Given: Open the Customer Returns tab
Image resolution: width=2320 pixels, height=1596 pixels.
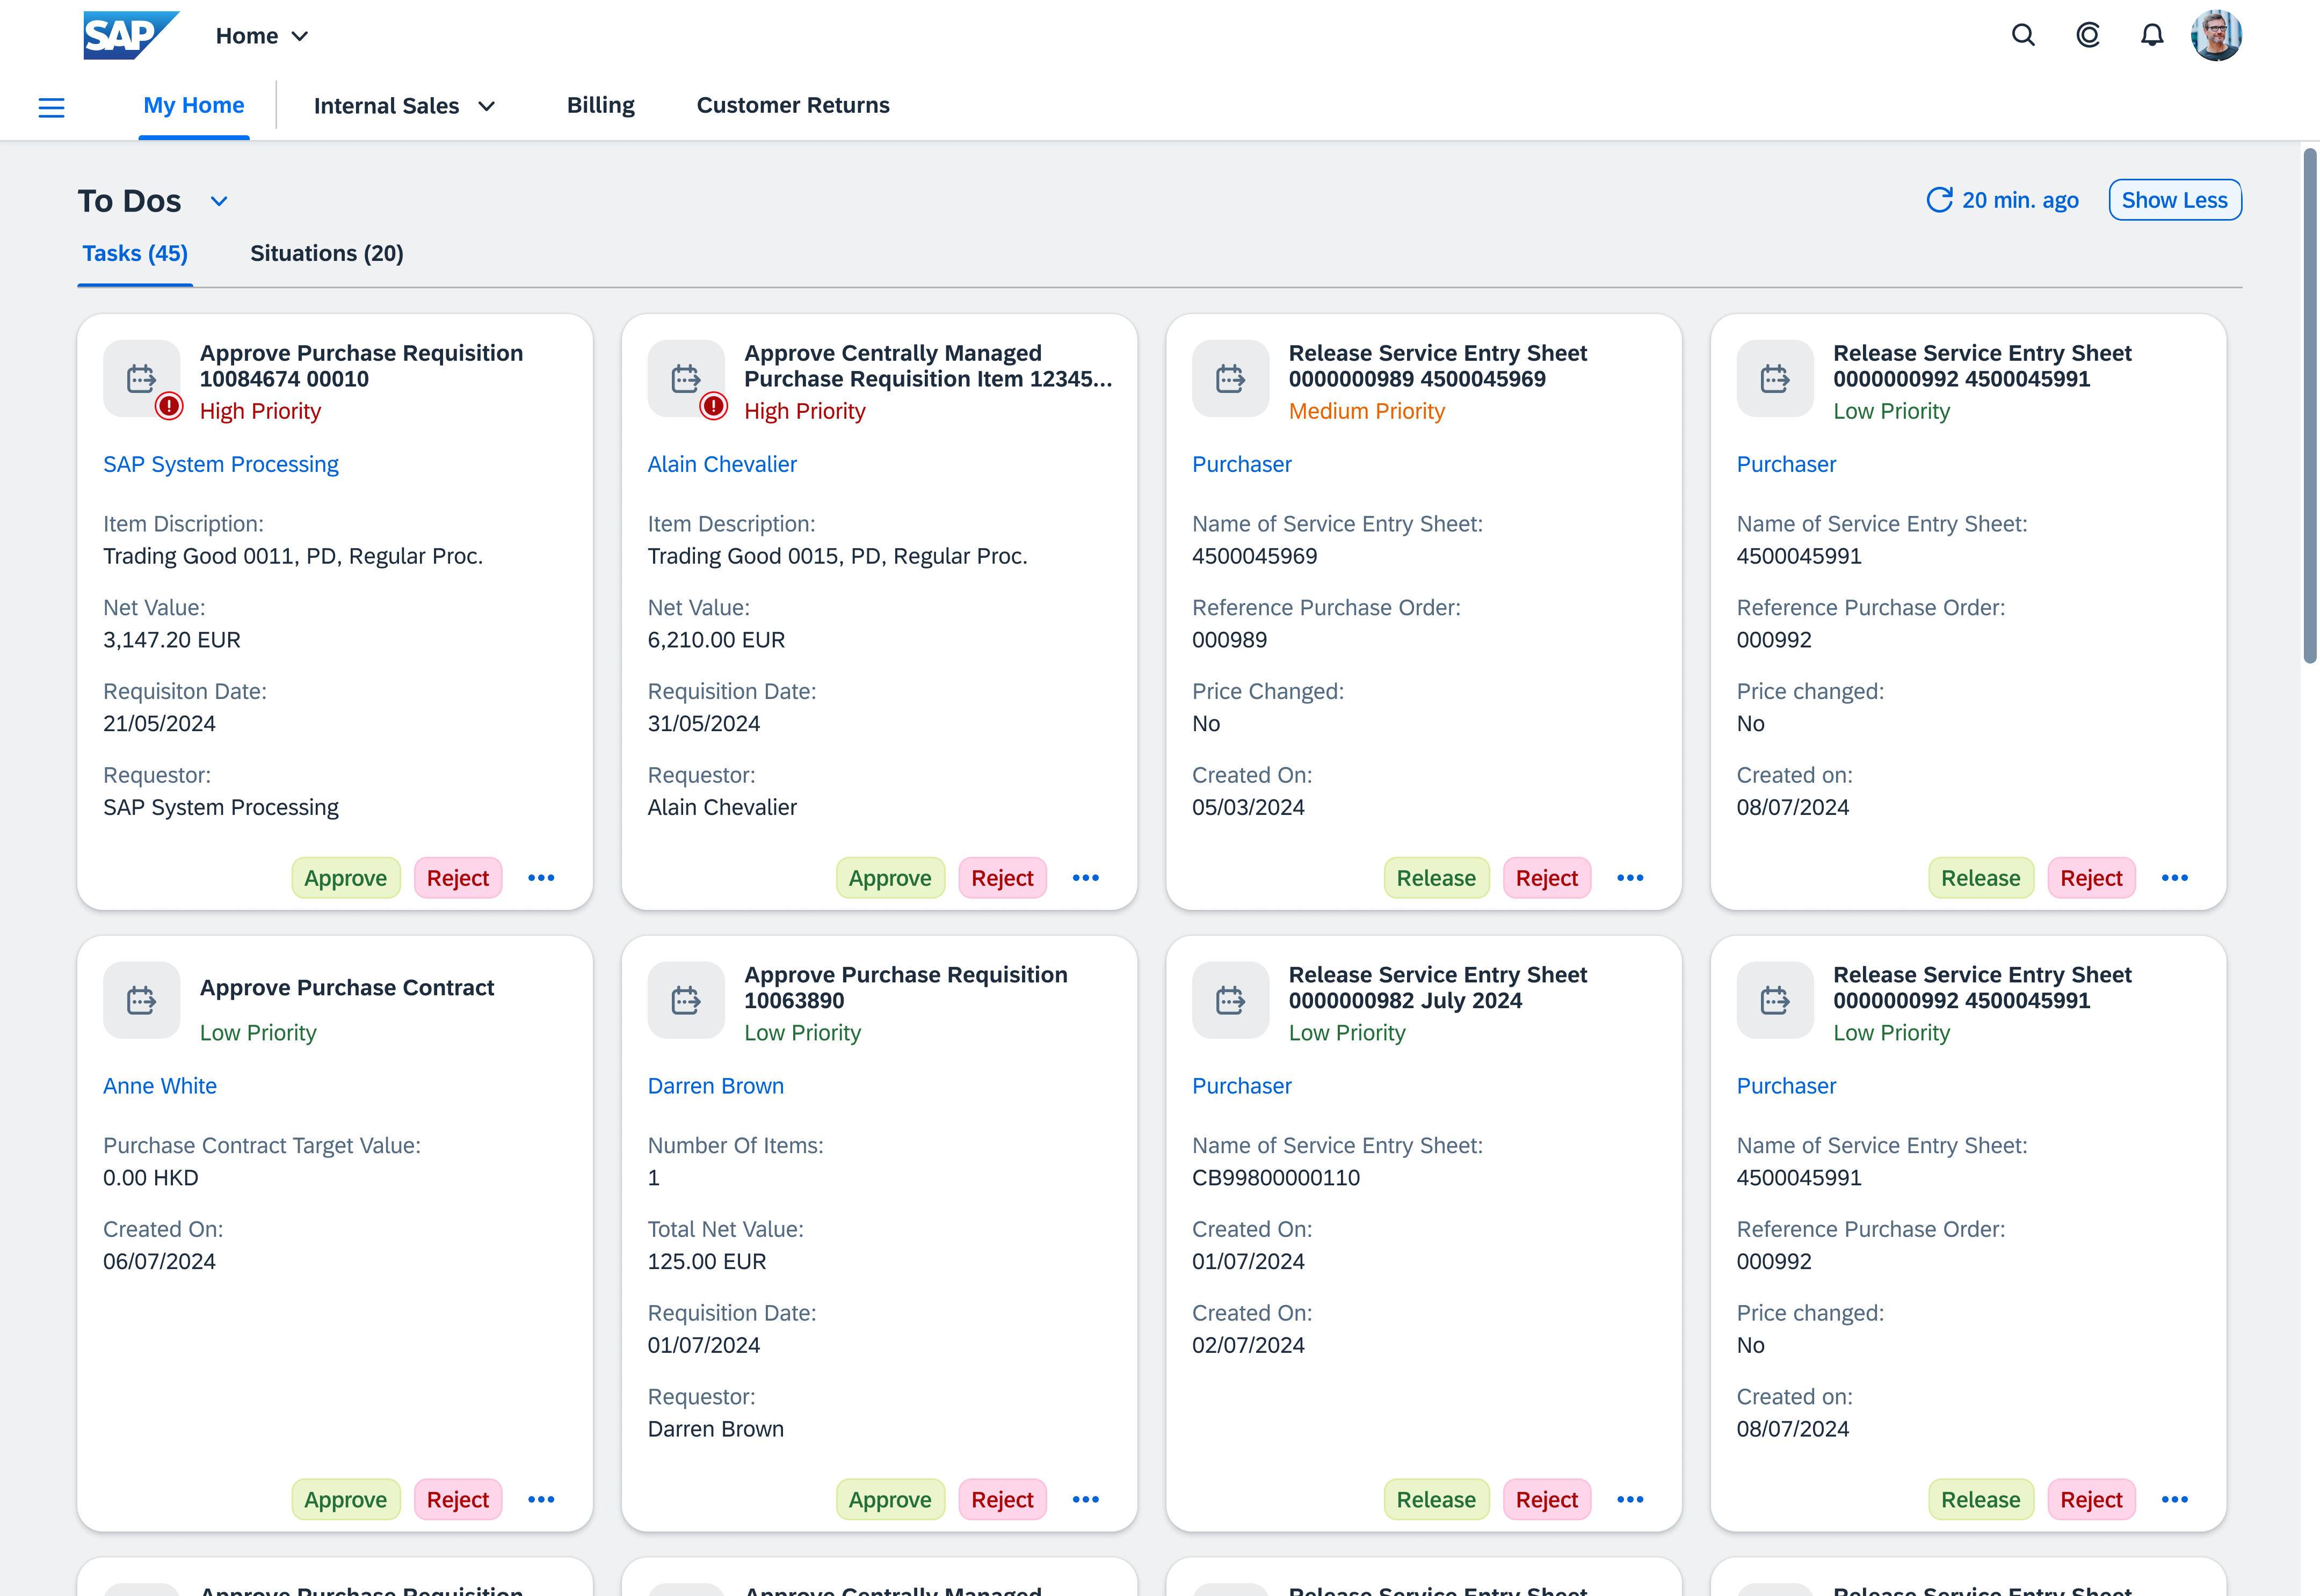Looking at the screenshot, I should click(792, 105).
